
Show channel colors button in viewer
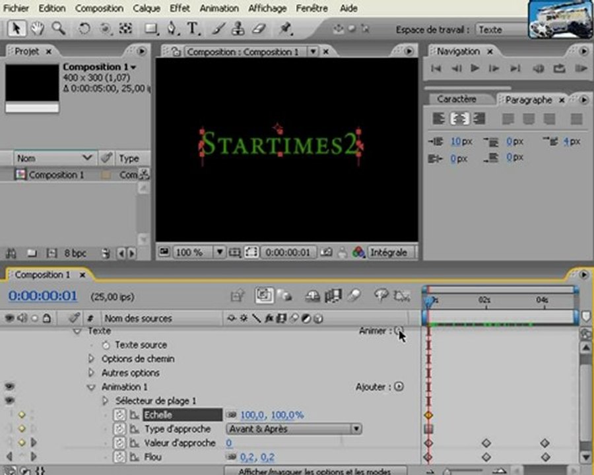(358, 252)
